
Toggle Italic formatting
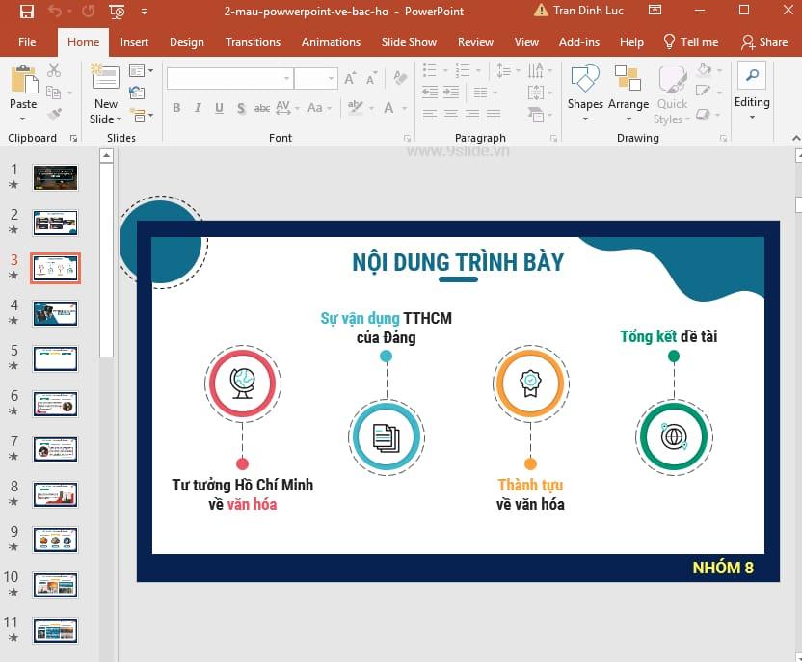coord(198,109)
